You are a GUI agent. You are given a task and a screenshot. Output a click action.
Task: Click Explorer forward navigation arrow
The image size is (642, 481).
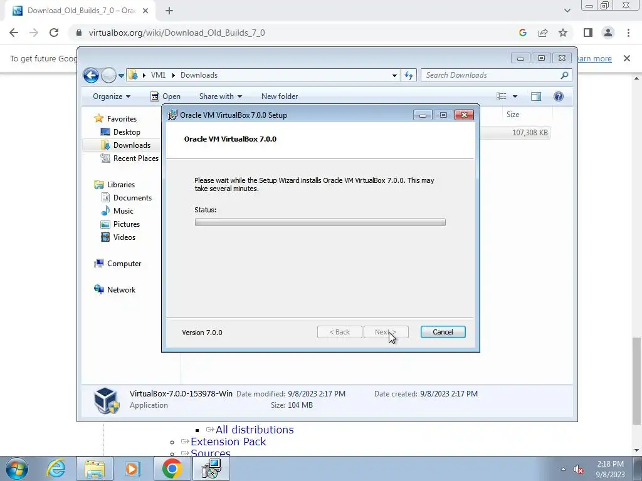(108, 75)
